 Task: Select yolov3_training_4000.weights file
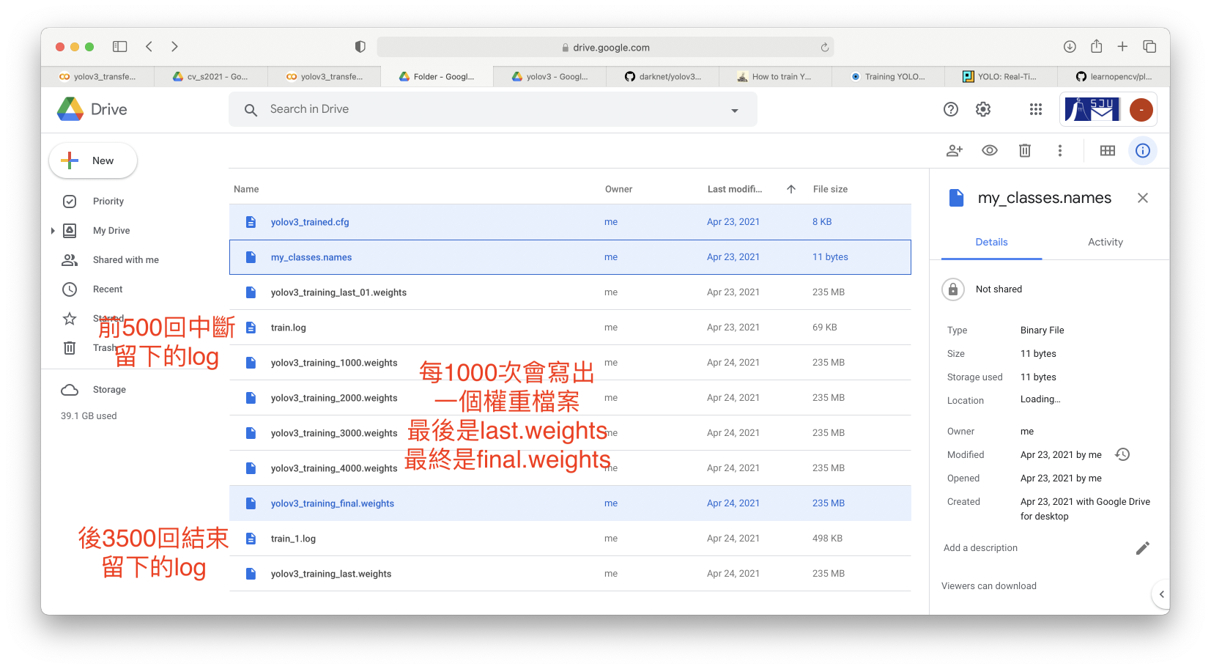570,468
